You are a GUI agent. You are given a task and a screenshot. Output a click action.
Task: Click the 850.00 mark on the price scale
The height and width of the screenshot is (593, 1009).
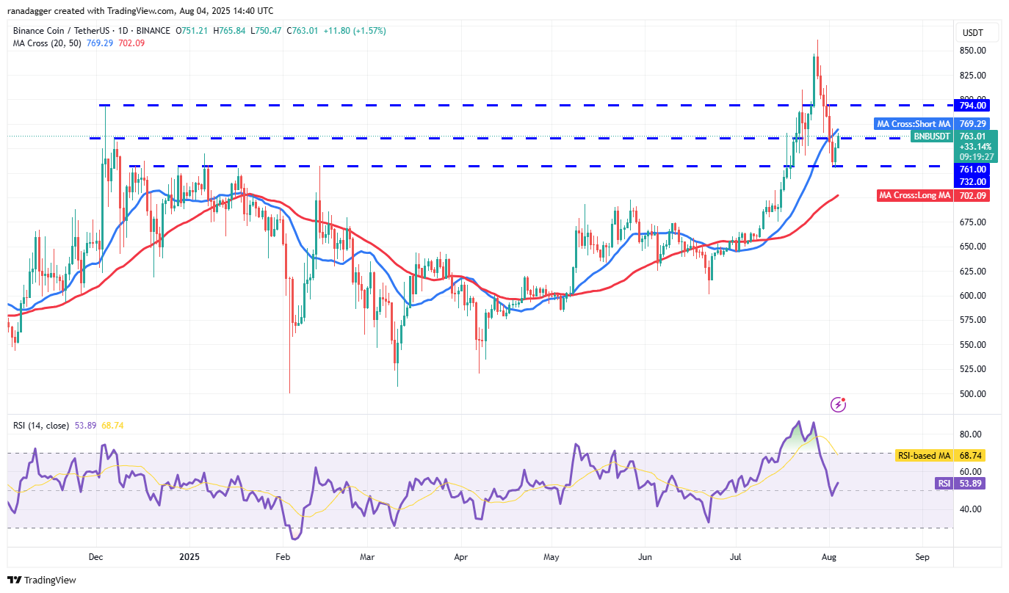point(972,51)
